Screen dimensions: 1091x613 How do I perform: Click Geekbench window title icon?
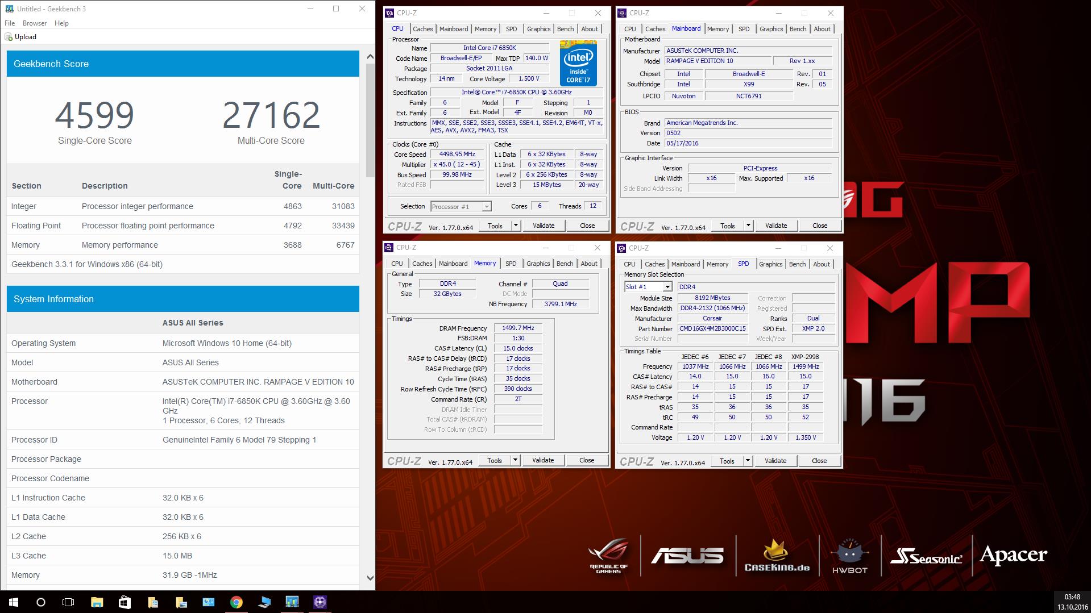(9, 9)
